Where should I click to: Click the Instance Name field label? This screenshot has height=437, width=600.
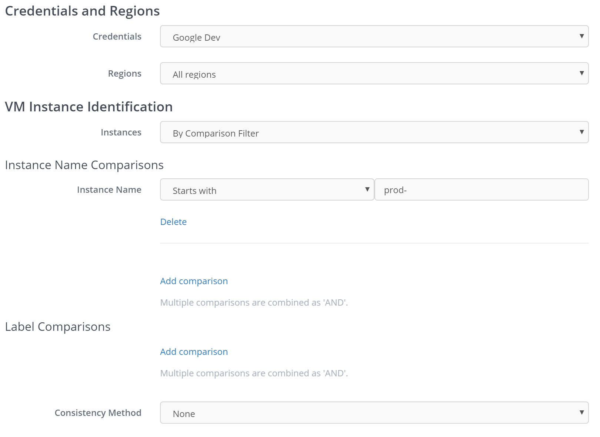[109, 190]
